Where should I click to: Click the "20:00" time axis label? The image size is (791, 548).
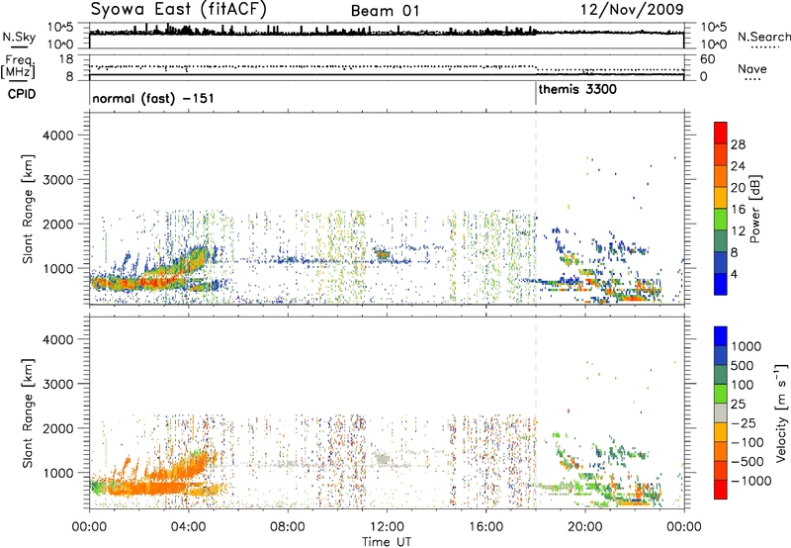point(585,527)
